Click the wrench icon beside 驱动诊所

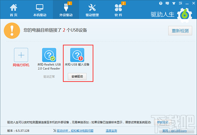55,131
